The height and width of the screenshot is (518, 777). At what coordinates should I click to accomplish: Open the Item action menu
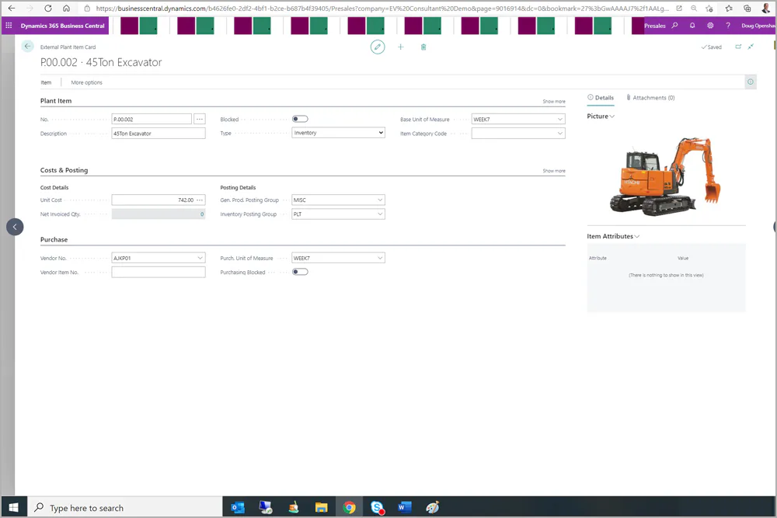46,82
